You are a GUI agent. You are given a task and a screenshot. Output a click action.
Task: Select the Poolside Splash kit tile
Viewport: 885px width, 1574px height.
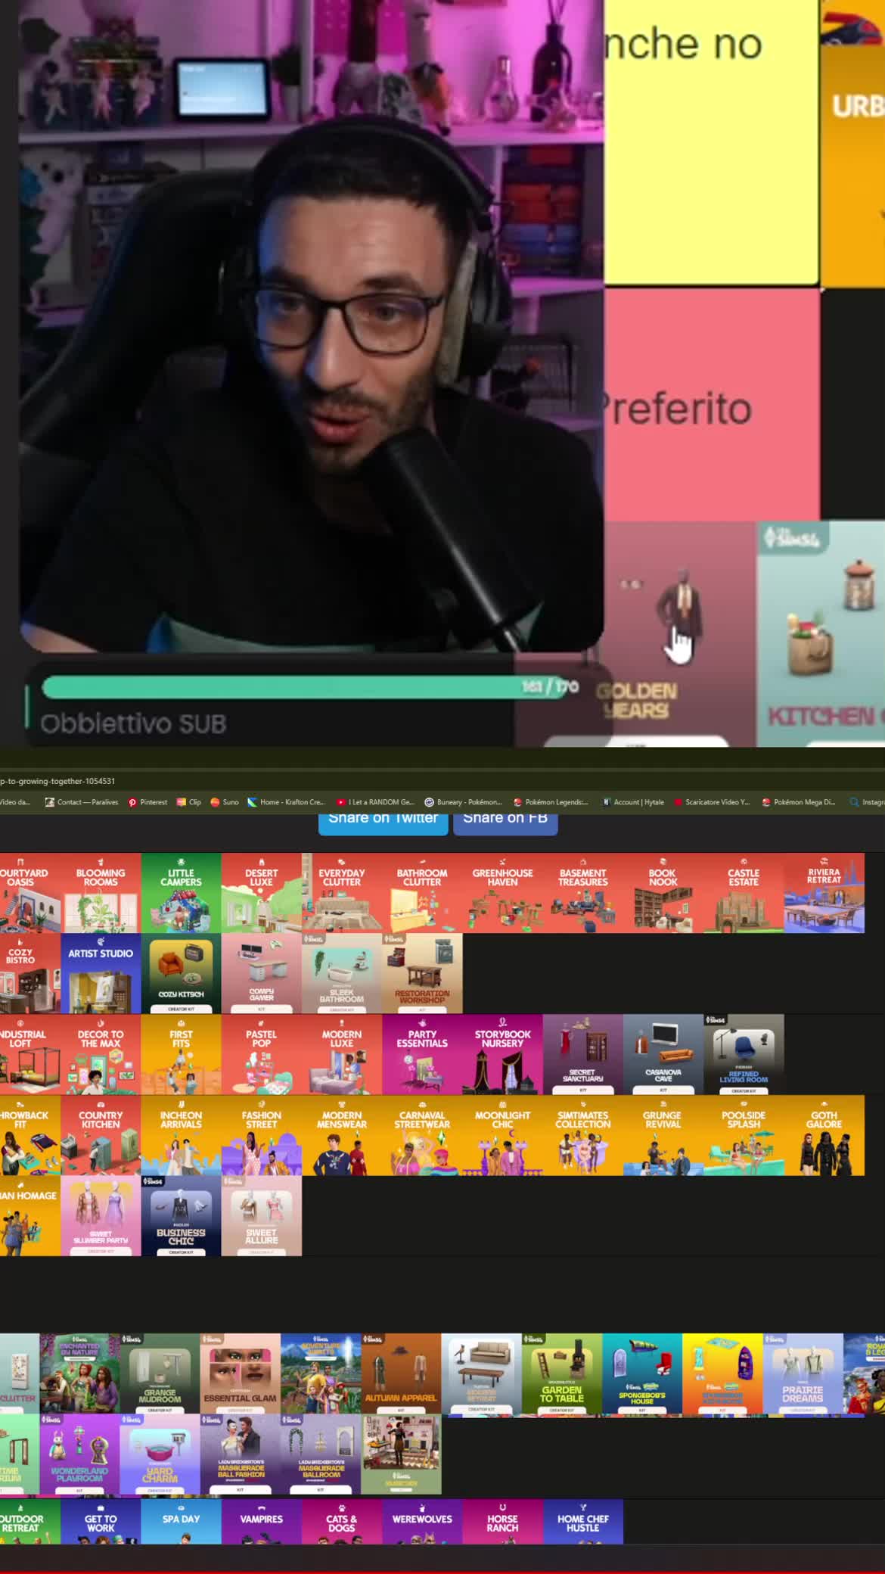[x=744, y=1135]
